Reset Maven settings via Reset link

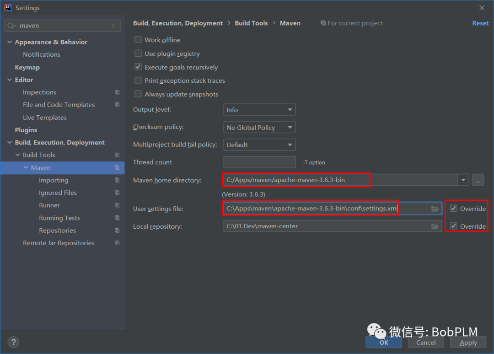point(480,23)
